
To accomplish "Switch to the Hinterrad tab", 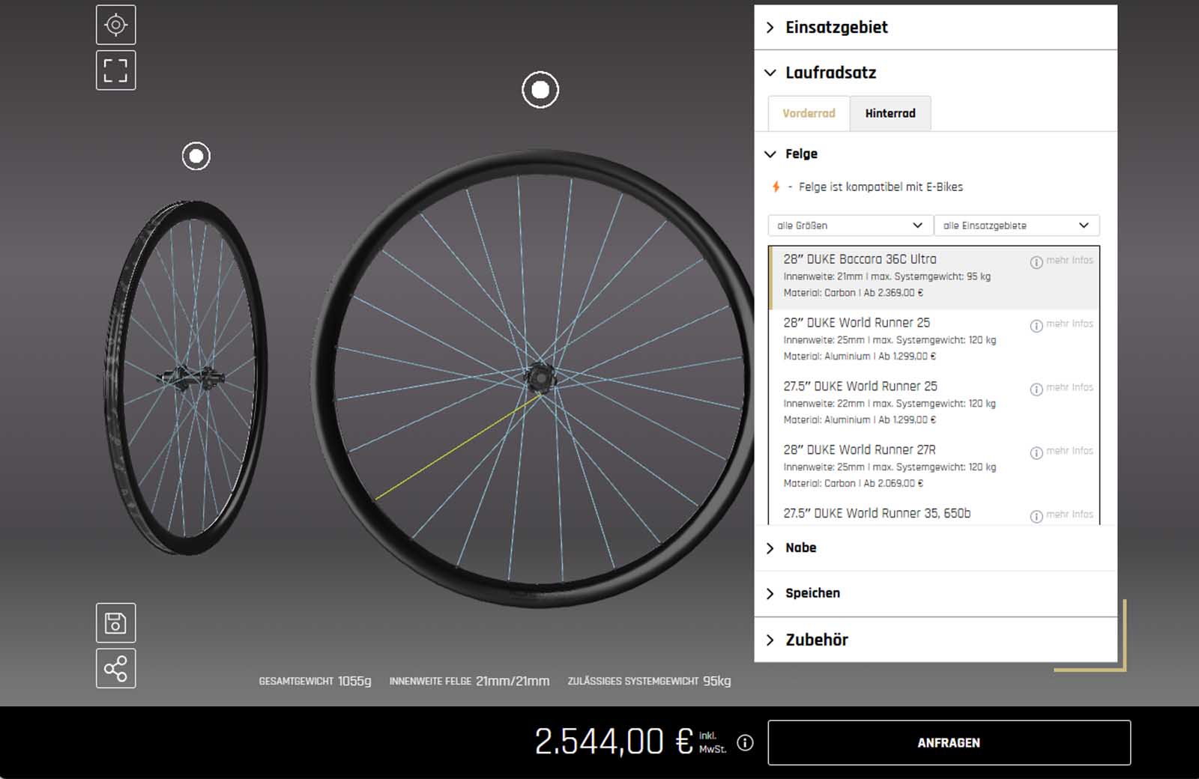I will [x=890, y=114].
